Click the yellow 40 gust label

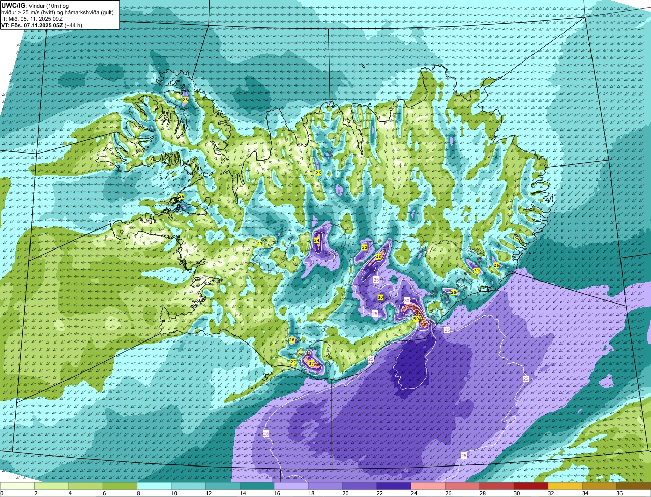pos(379,257)
